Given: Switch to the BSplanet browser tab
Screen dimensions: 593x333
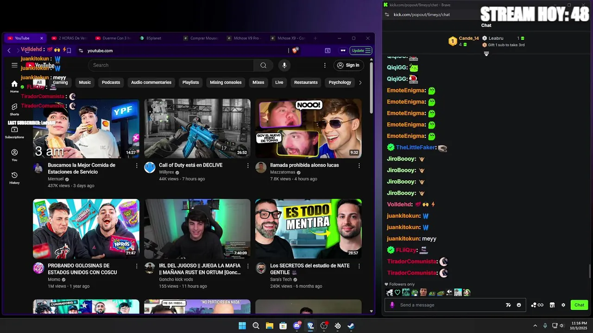Looking at the screenshot, I should pos(156,38).
